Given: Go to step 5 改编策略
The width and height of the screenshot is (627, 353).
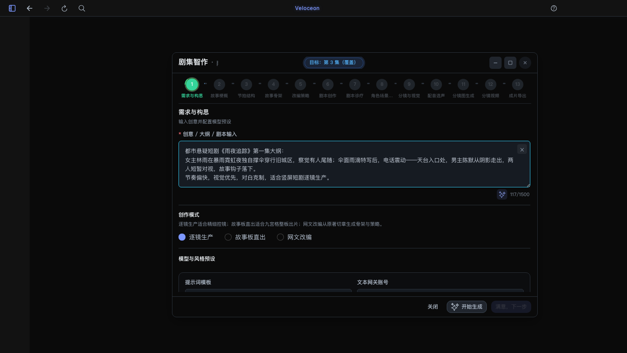Looking at the screenshot, I should (x=300, y=88).
